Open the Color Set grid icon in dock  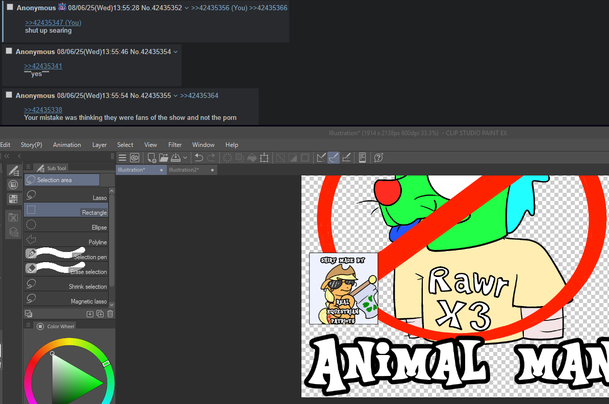(13, 199)
